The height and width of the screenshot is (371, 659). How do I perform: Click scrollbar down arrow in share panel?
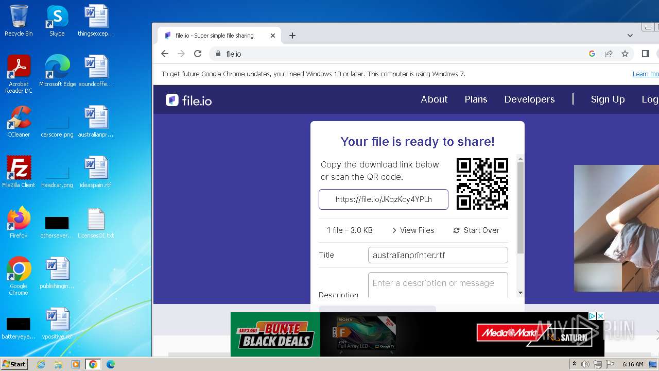coord(520,293)
